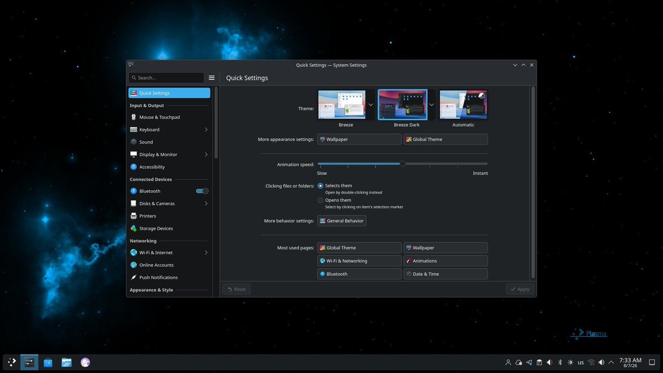This screenshot has width=663, height=373.
Task: Expand the Display & Monitor chevron
Action: (206, 155)
